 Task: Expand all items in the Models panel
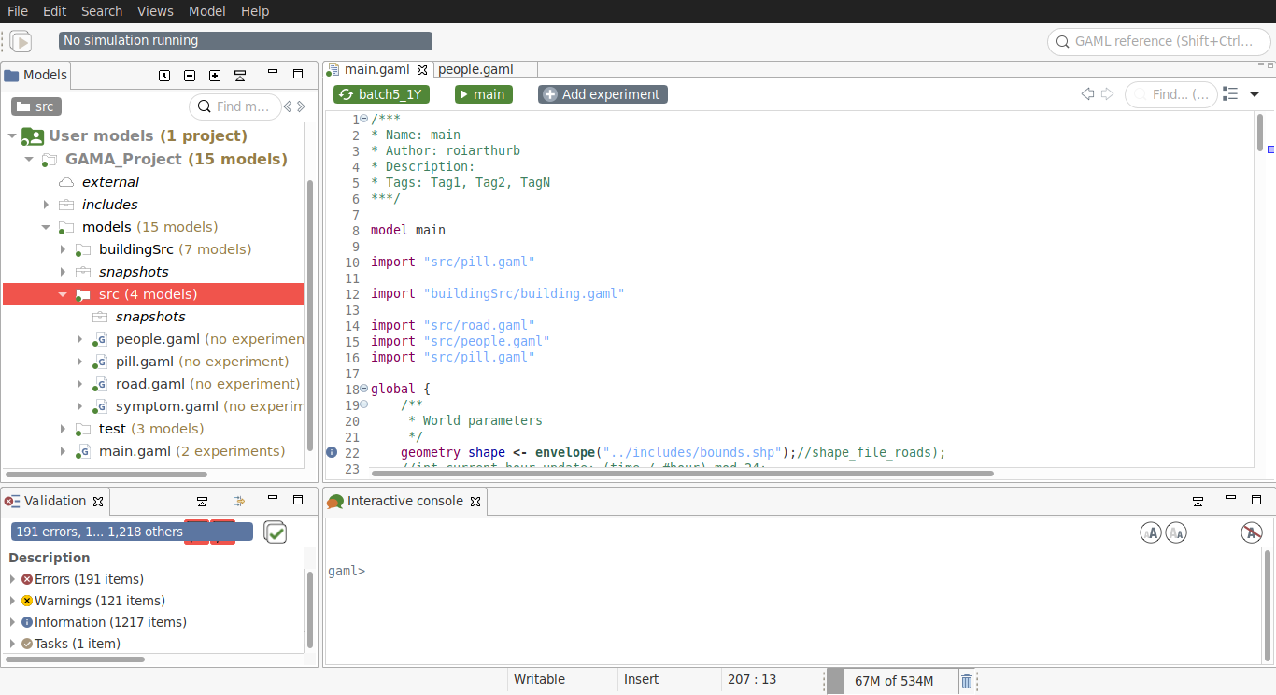click(x=215, y=75)
